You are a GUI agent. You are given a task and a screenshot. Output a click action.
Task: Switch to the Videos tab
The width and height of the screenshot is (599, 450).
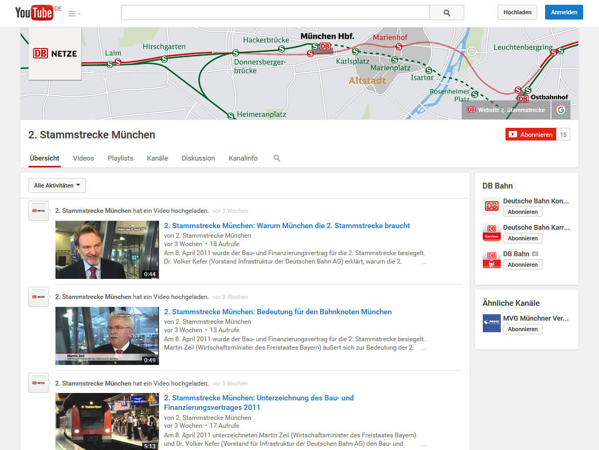coord(83,158)
